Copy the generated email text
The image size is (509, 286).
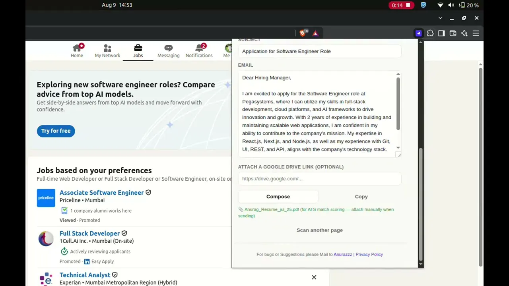[361, 197]
